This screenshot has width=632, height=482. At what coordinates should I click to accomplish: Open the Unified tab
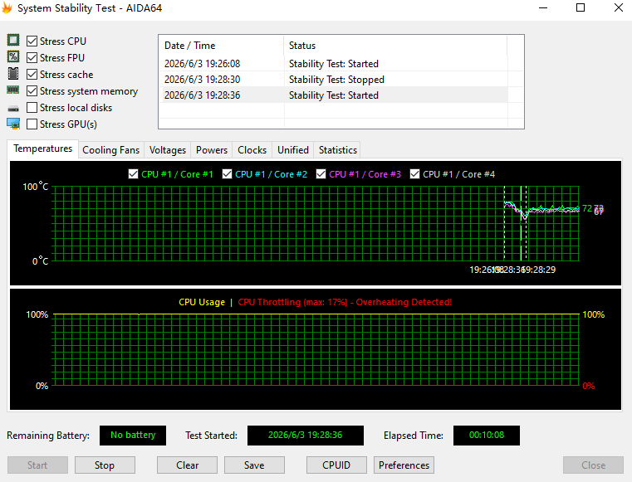click(x=293, y=150)
